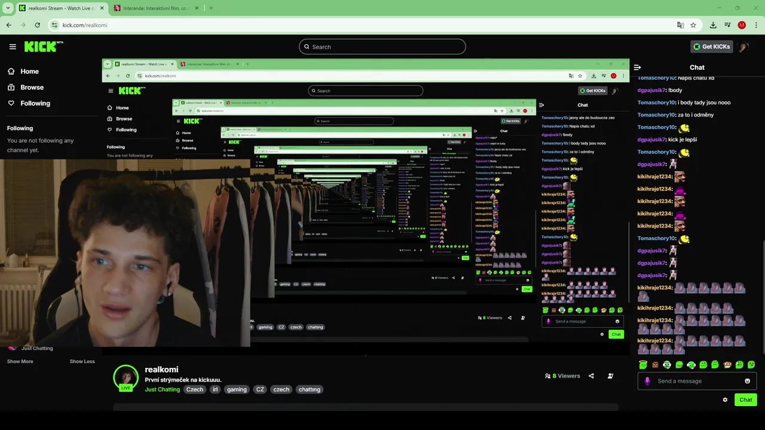Click the green headset emote
Viewport: 765px width, 430px height.
point(691,364)
